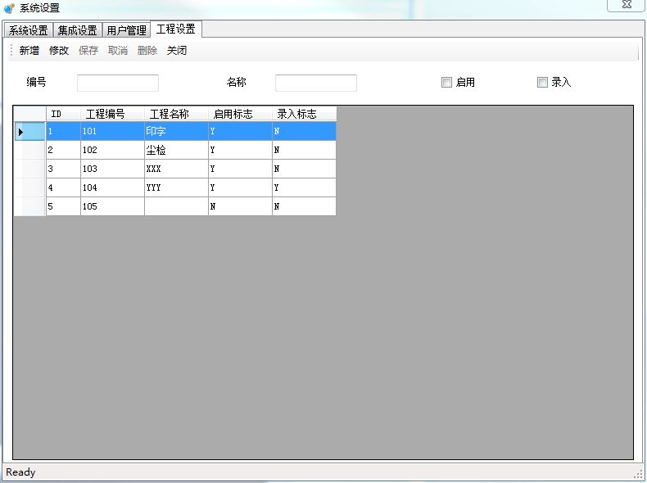Click the YYY project name cell
Screen dimensions: 647x483
176,187
